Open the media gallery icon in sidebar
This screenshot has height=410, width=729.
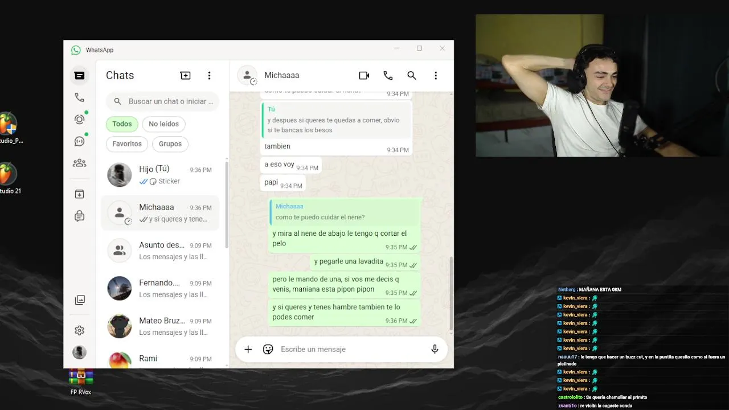coord(80,300)
